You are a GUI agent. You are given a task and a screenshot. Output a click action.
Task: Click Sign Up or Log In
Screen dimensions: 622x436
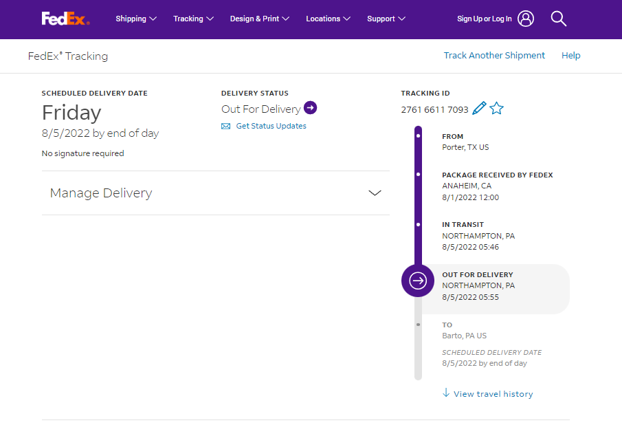click(485, 19)
